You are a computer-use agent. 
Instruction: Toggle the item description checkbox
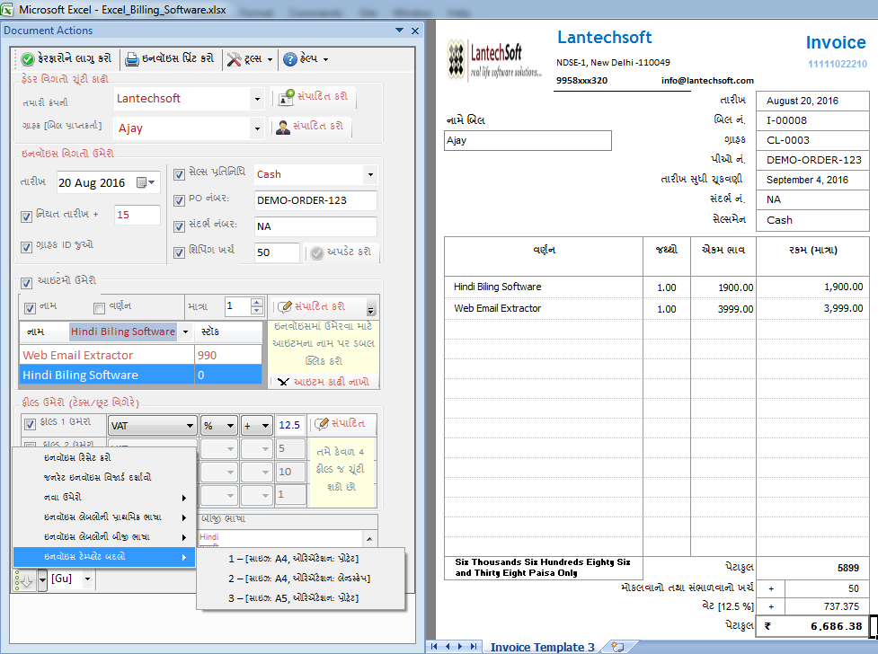[x=99, y=308]
